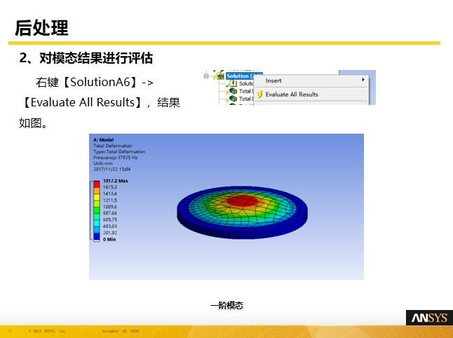Select Evaluate All Results menu entry
This screenshot has width=453, height=338.
pos(291,94)
